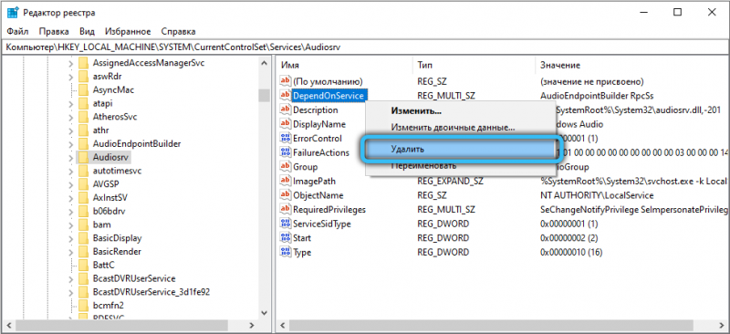Select the ObjectName value name
Viewport: 730px width, 334px height.
click(x=318, y=194)
